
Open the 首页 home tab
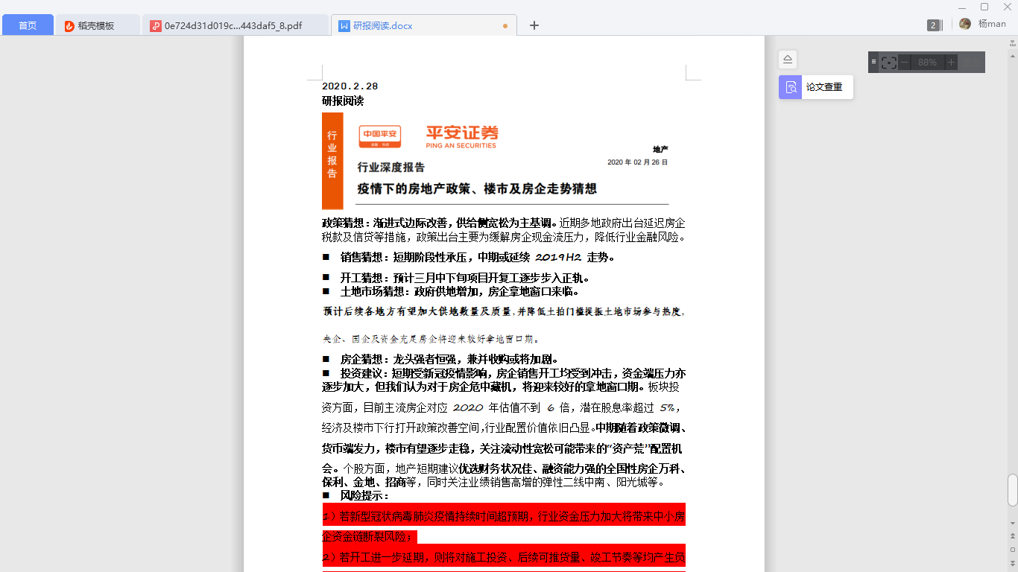point(28,25)
